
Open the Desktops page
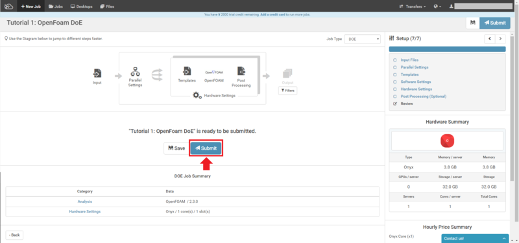pyautogui.click(x=82, y=6)
